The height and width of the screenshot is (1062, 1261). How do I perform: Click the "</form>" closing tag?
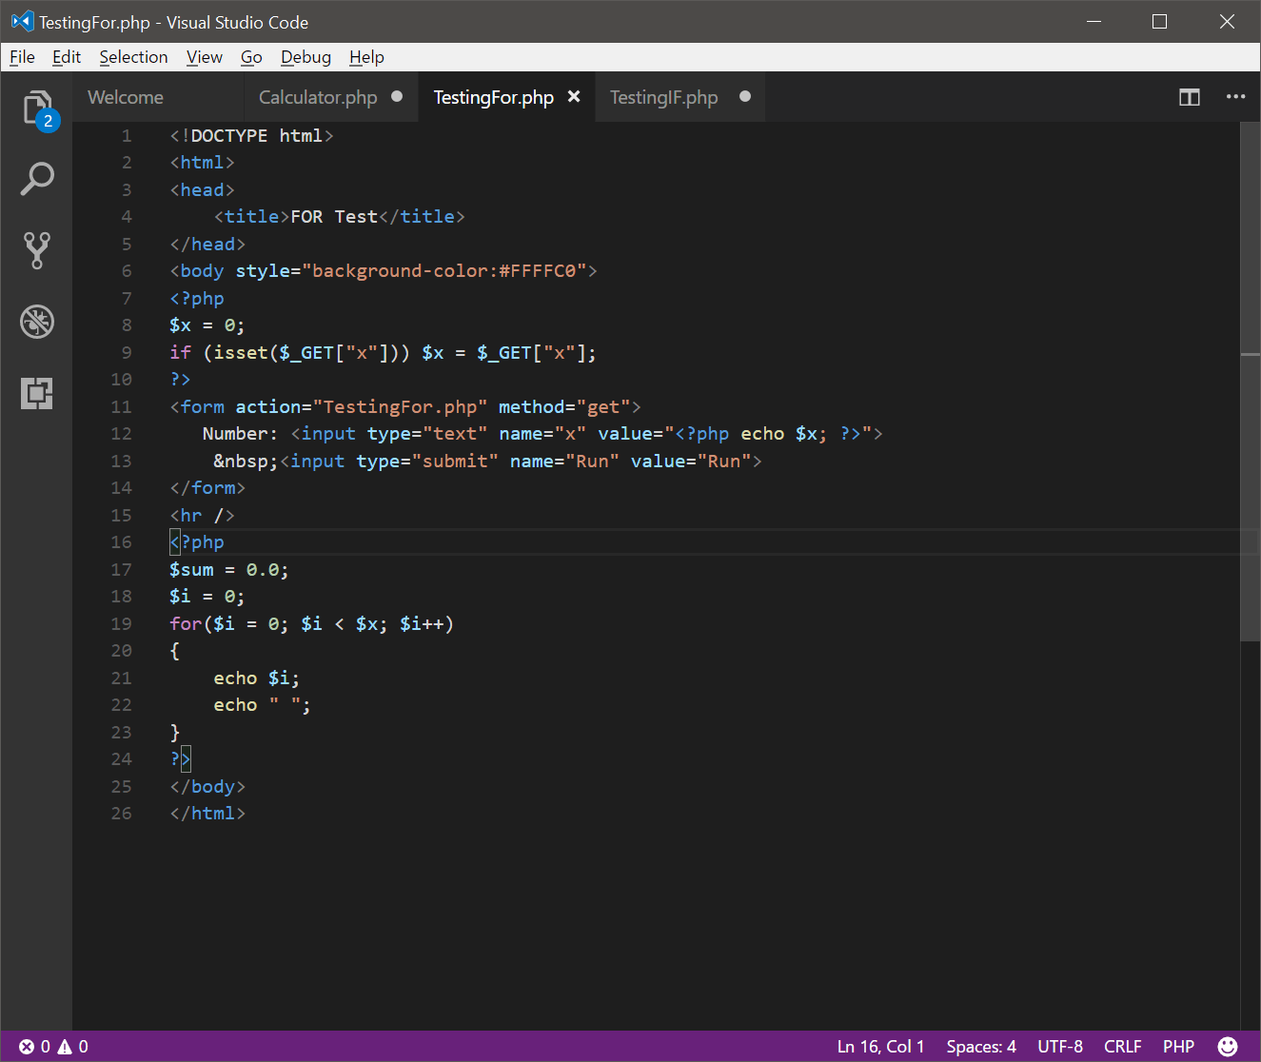[207, 488]
